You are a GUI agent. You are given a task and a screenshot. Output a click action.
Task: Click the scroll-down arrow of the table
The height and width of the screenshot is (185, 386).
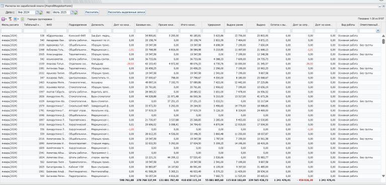[x=383, y=176]
